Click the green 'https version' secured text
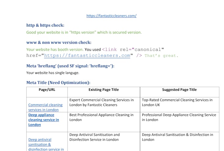 click(84, 32)
